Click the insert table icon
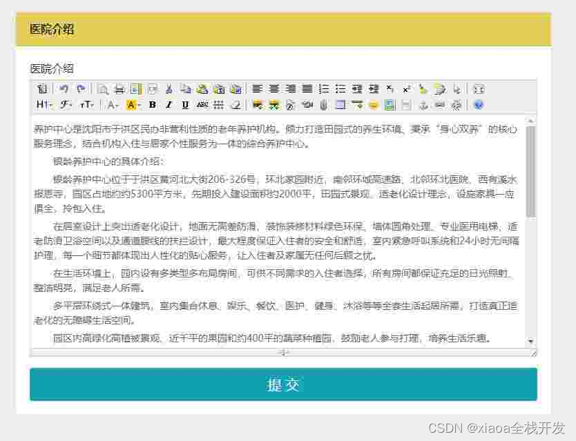The height and width of the screenshot is (441, 576). tap(219, 104)
